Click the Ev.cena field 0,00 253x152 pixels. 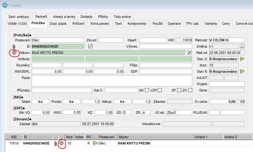pos(222,102)
